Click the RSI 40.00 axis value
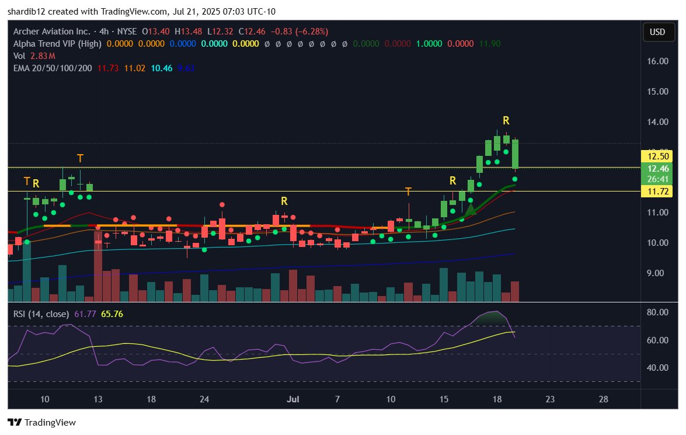The width and height of the screenshot is (686, 435). tap(657, 368)
